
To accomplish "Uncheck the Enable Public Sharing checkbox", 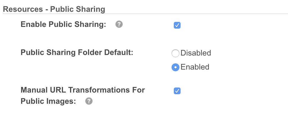I will (177, 26).
